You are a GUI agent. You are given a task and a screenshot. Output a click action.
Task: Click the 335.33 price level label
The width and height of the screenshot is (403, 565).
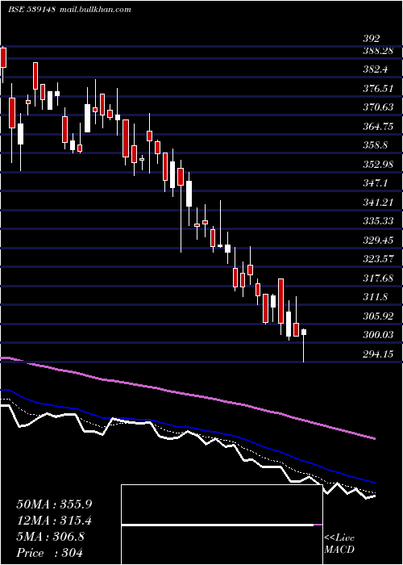click(378, 221)
